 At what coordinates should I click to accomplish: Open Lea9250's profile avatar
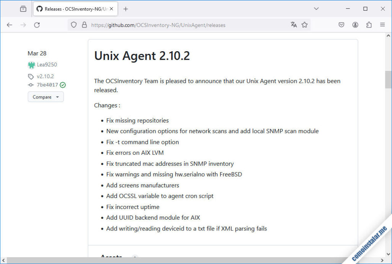(31, 65)
